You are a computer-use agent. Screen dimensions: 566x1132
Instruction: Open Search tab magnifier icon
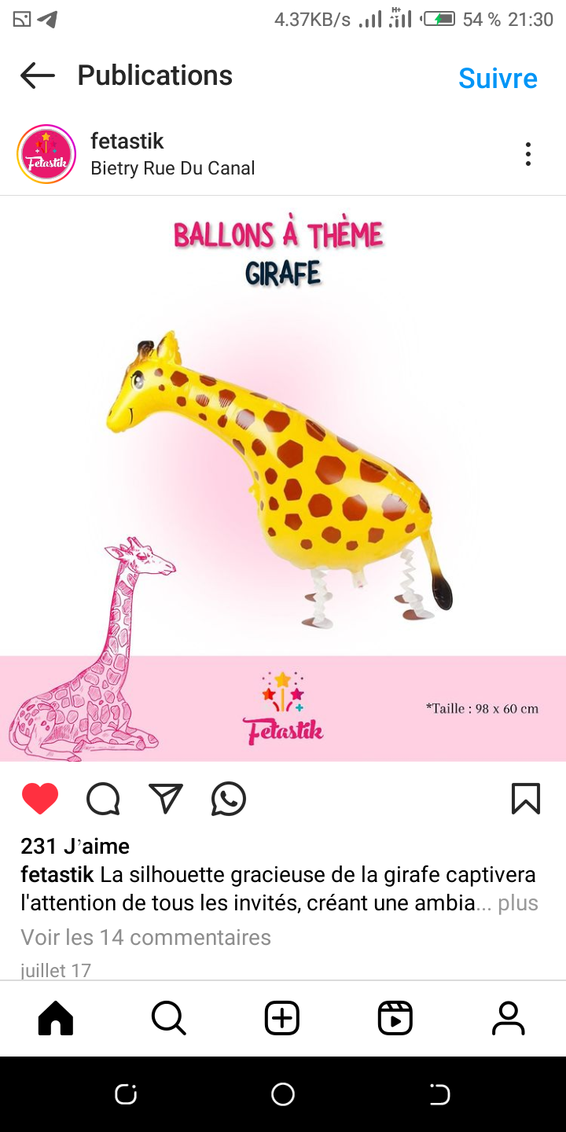[169, 1018]
